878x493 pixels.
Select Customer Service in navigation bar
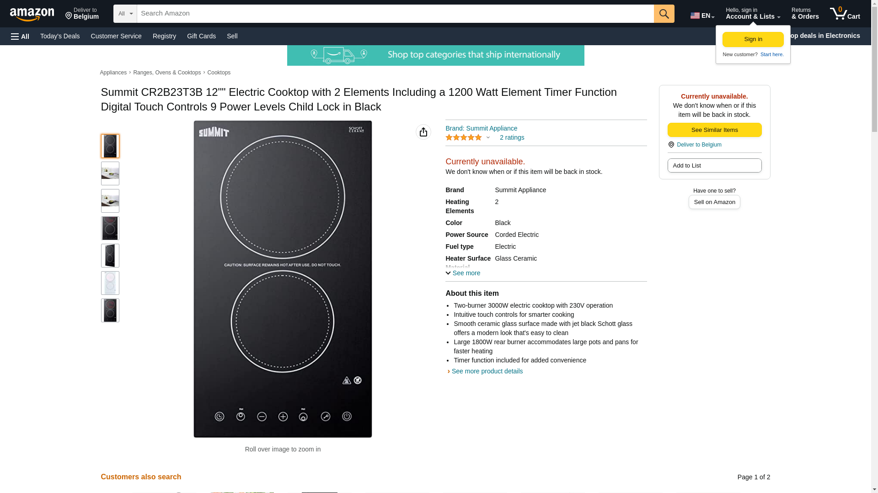[116, 36]
